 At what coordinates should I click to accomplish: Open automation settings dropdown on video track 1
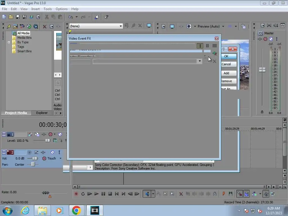pyautogui.click(x=55, y=134)
